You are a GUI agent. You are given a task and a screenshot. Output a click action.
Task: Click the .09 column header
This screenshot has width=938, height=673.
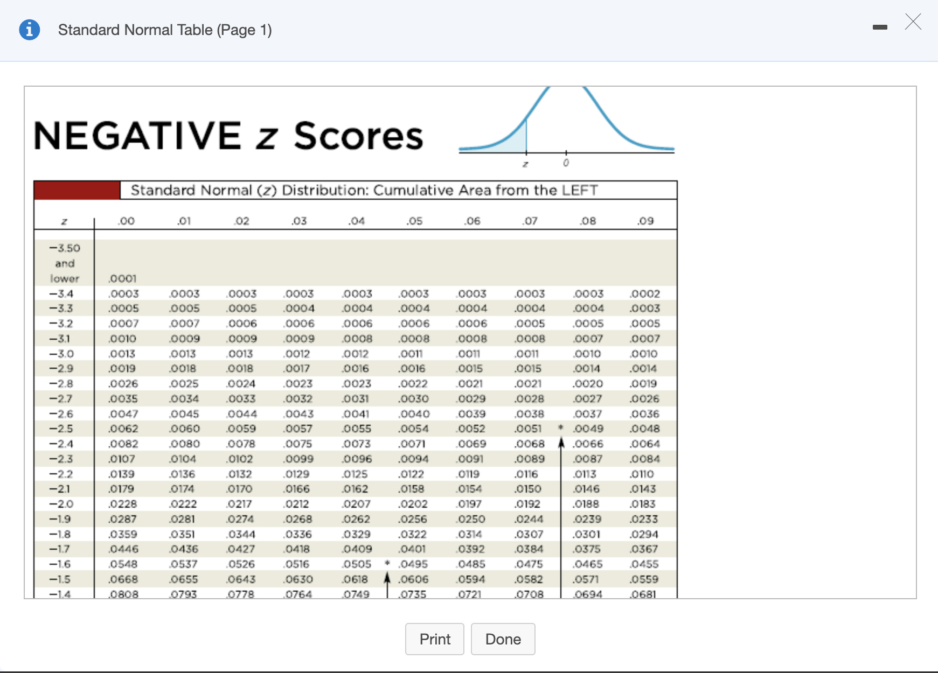click(x=645, y=221)
